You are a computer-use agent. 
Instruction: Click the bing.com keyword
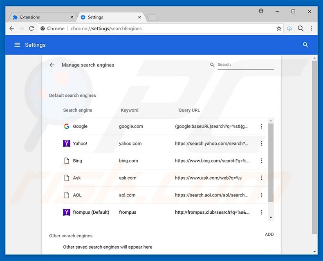tap(128, 161)
